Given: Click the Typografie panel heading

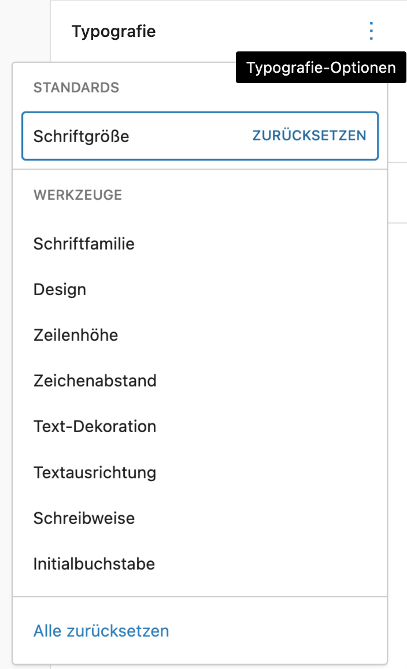Looking at the screenshot, I should (x=113, y=31).
